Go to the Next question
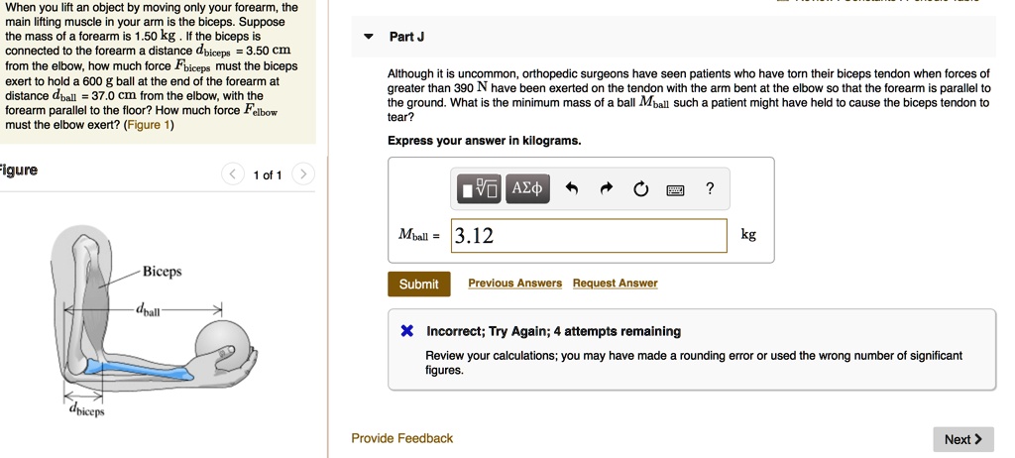 961,439
